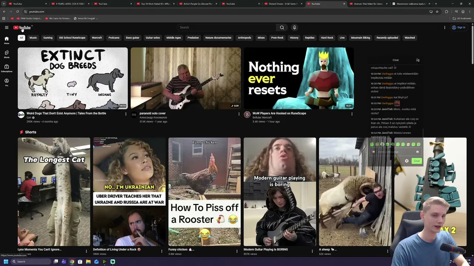Start voice search with the microphone

[x=294, y=27]
